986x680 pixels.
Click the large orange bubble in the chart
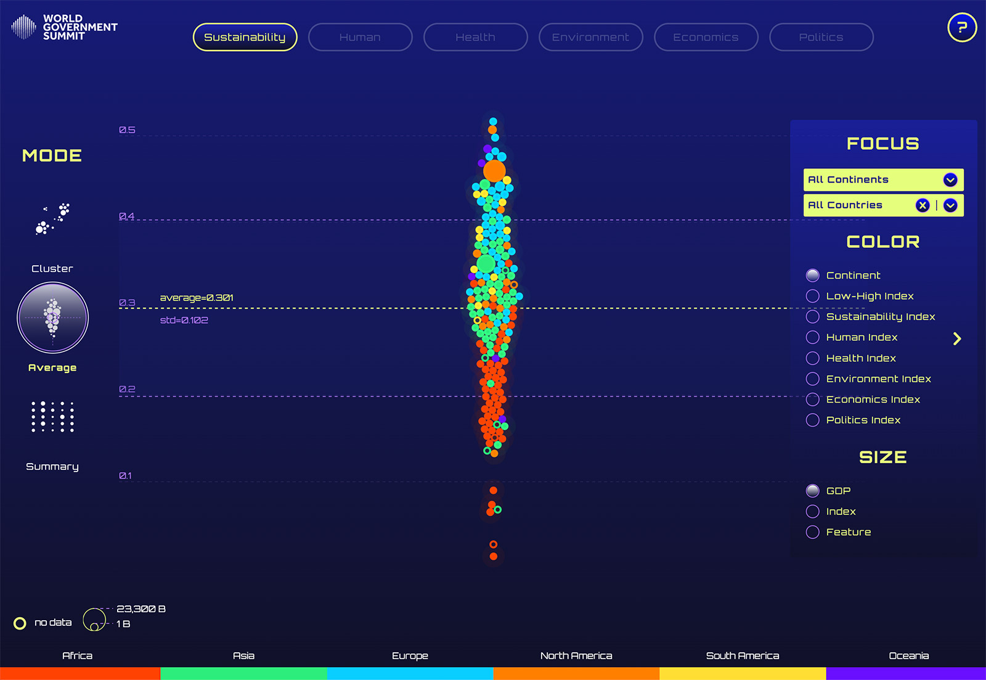493,170
